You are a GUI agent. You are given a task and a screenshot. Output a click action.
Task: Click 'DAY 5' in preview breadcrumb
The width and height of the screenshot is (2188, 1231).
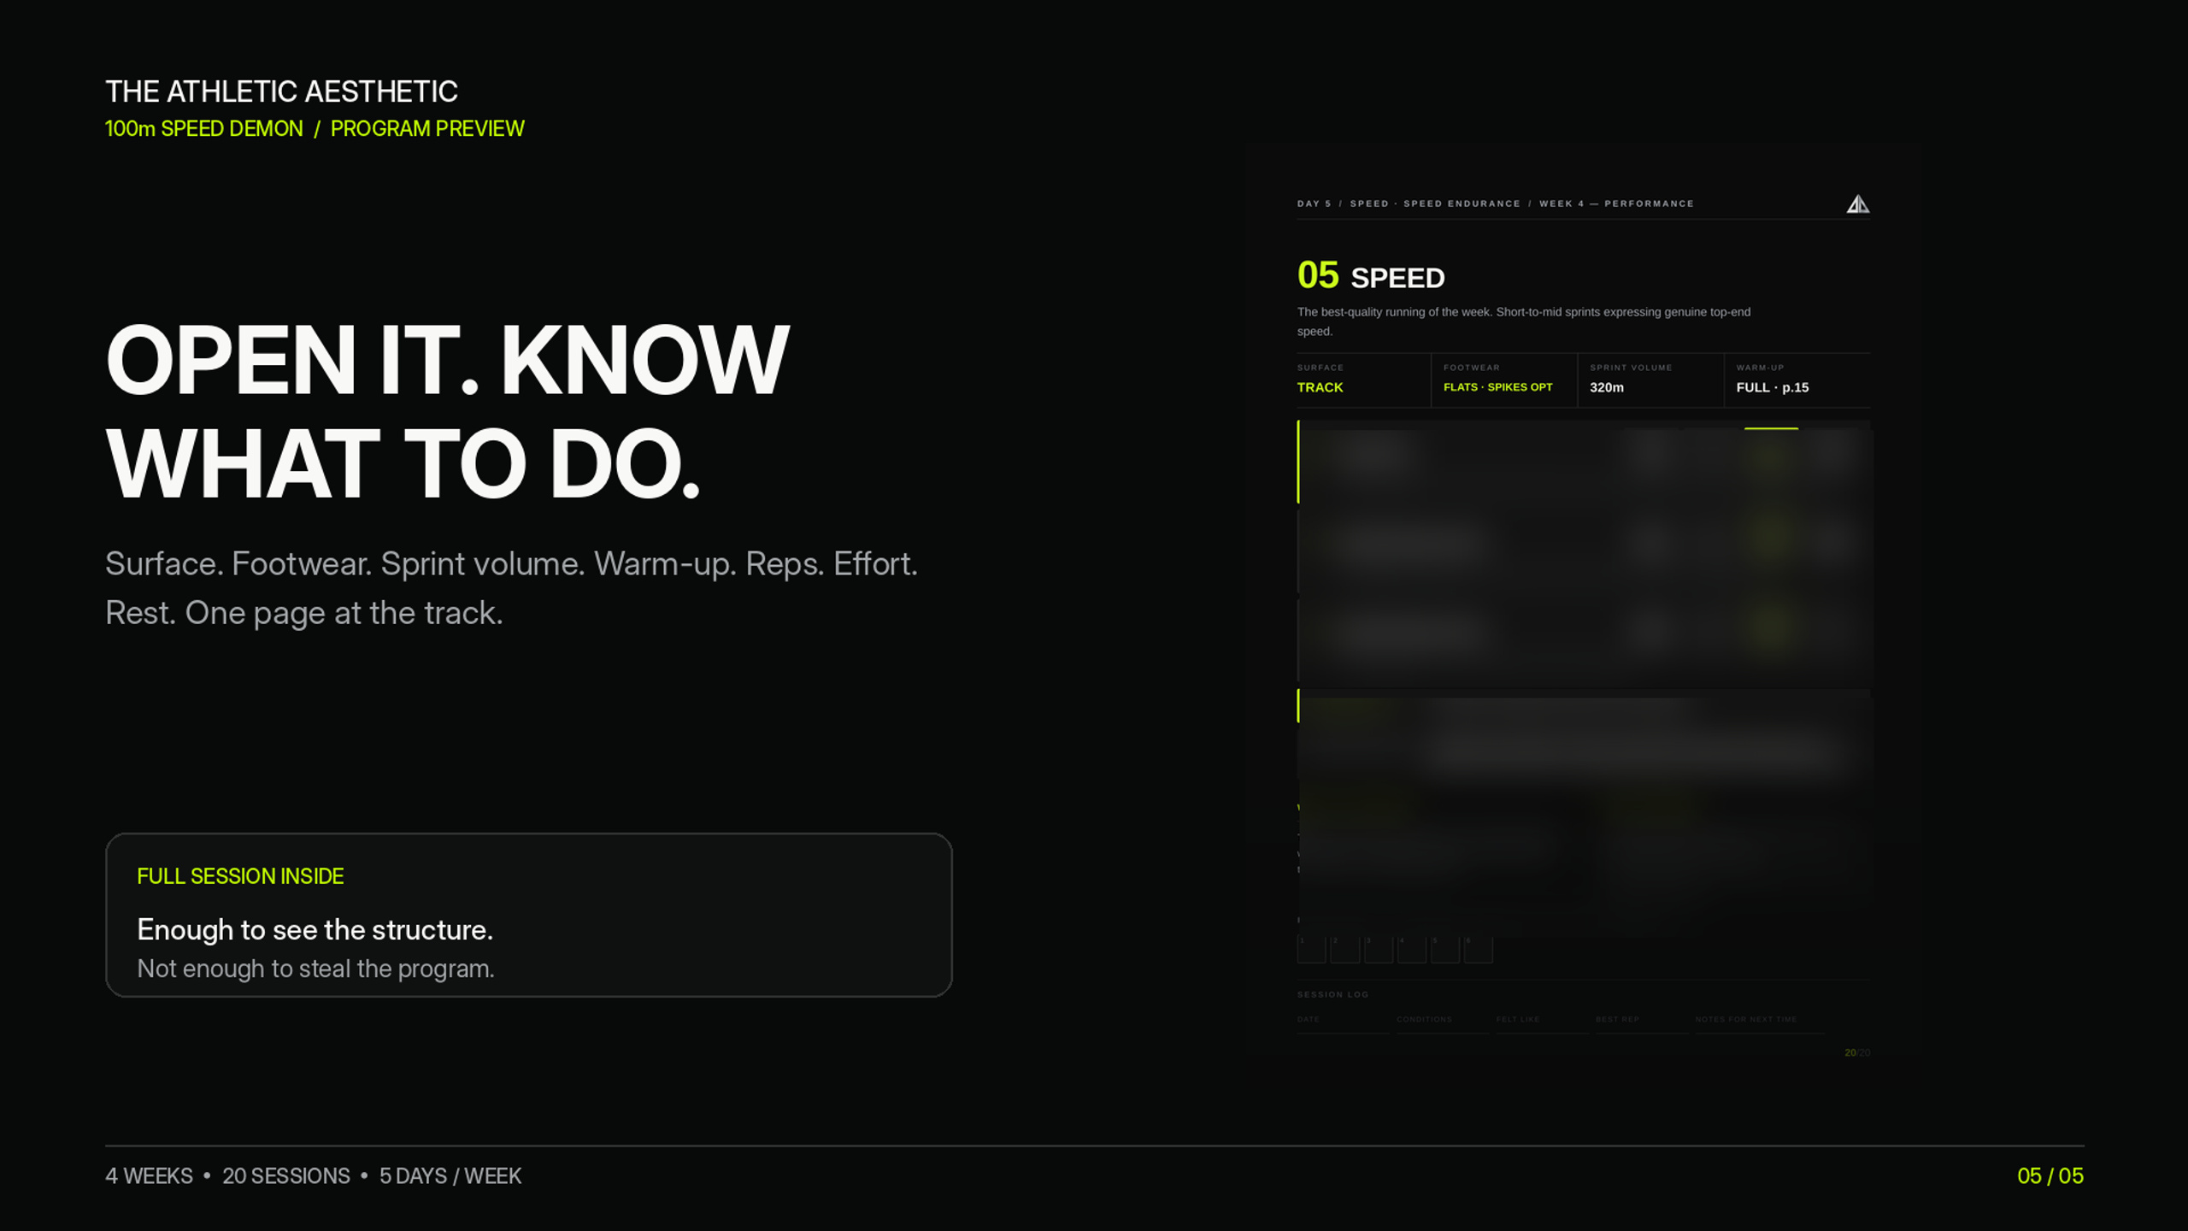(x=1314, y=203)
